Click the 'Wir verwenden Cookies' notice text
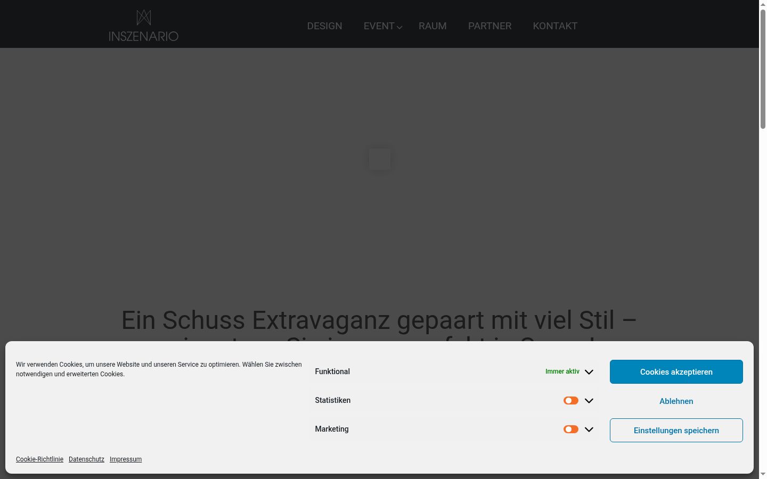 159,369
